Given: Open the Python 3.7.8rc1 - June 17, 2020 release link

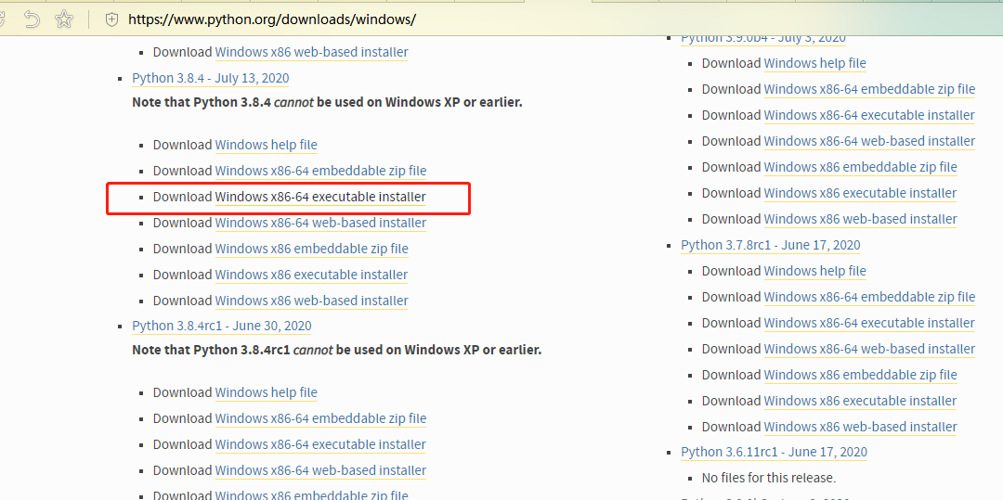Looking at the screenshot, I should [771, 245].
